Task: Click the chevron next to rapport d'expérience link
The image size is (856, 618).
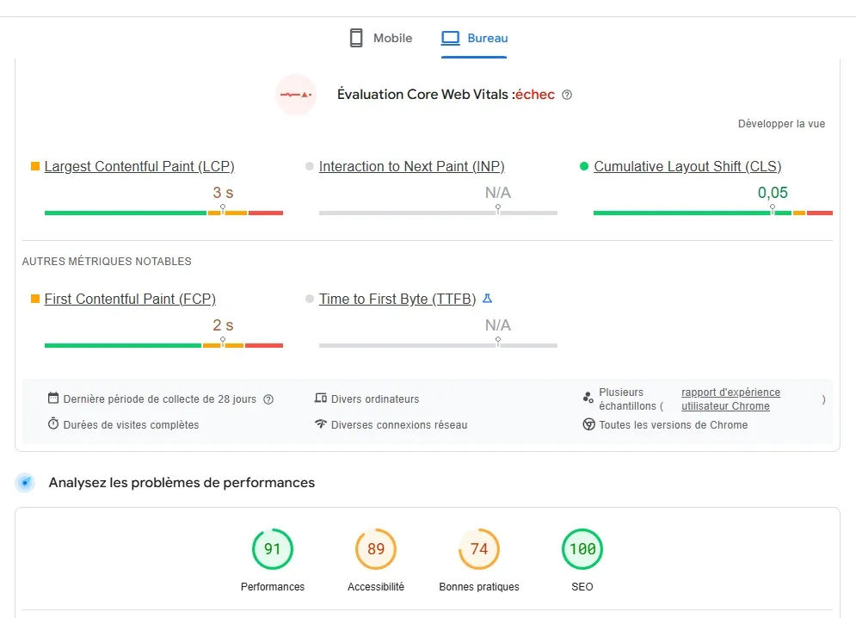Action: click(822, 399)
